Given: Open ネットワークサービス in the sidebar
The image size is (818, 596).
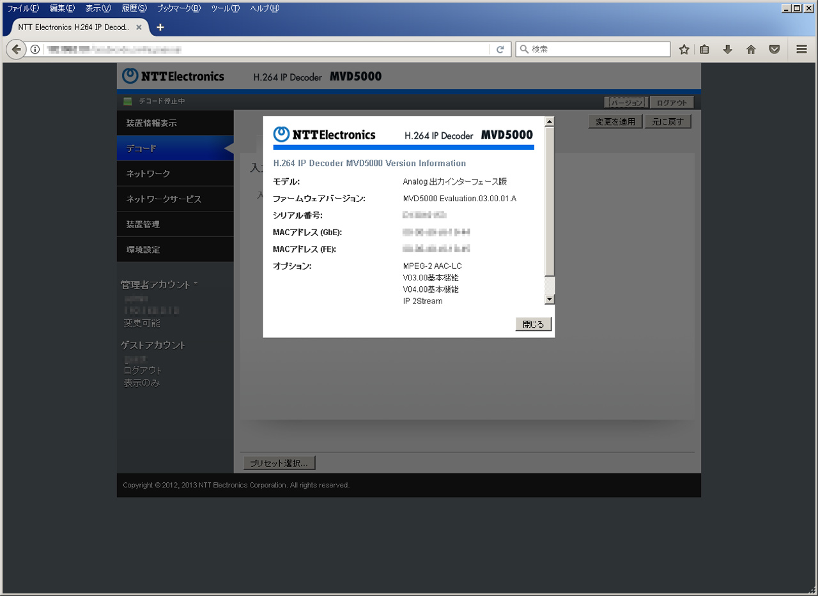Looking at the screenshot, I should pyautogui.click(x=175, y=199).
